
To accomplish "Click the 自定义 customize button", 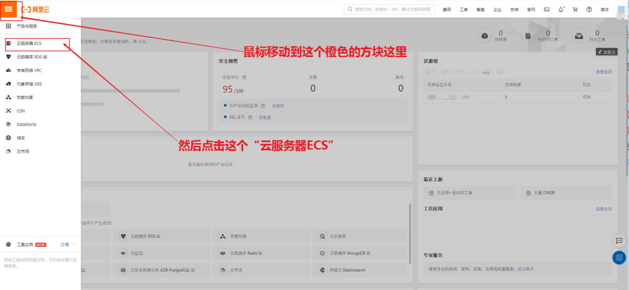I will pyautogui.click(x=607, y=52).
